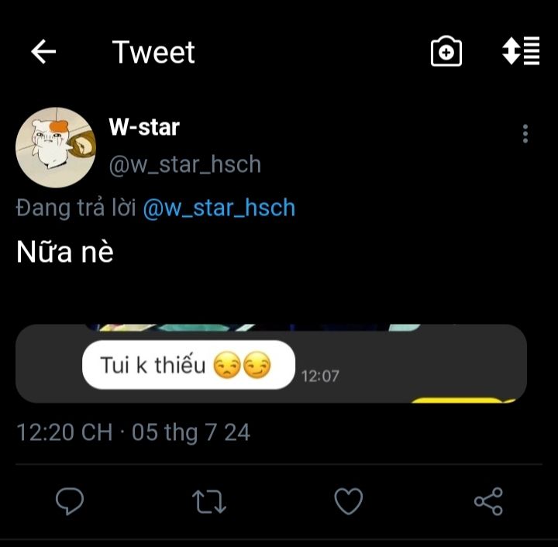Retweet this post with the retweet icon
This screenshot has width=558, height=547.
pos(208,501)
